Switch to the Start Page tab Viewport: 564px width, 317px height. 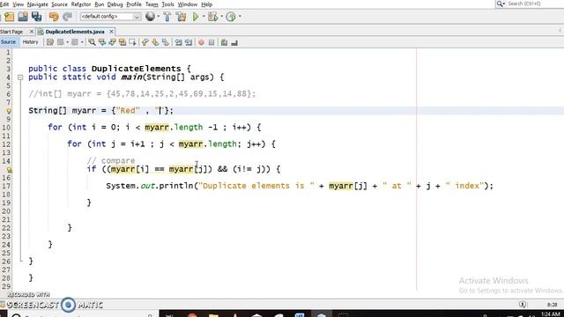11,32
